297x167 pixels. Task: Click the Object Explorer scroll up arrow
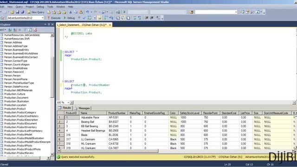pos(52,35)
